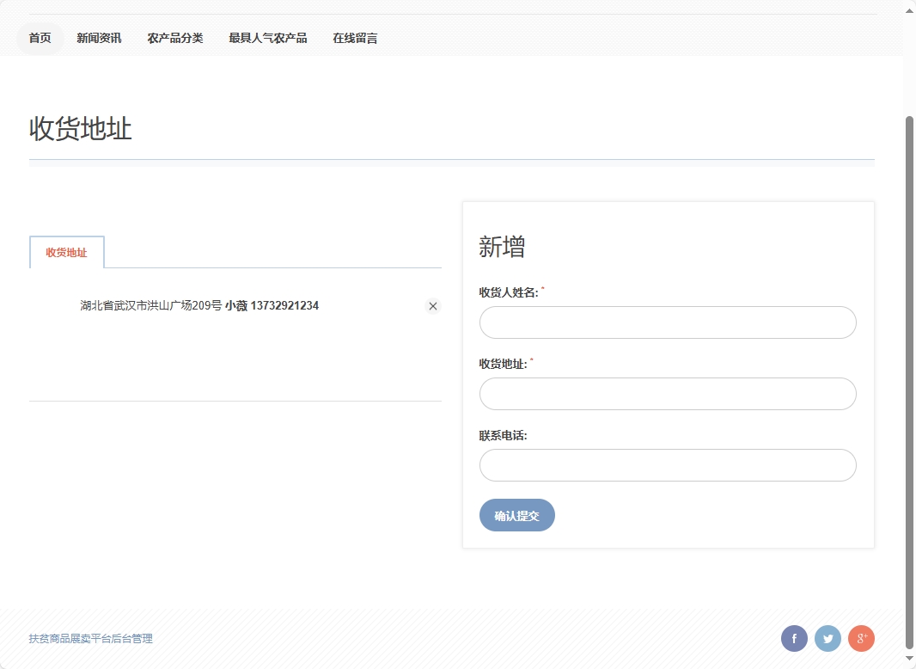Focus the 收货地址 text field
916x669 pixels.
tap(668, 393)
